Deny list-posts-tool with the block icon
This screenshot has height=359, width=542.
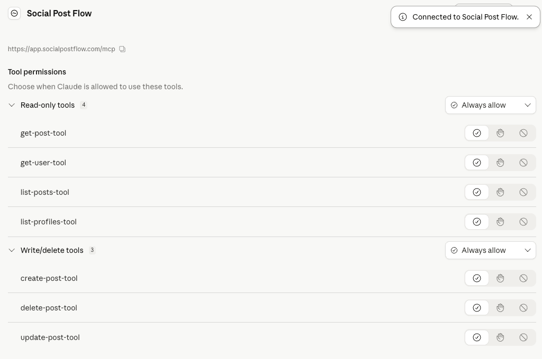click(x=523, y=192)
